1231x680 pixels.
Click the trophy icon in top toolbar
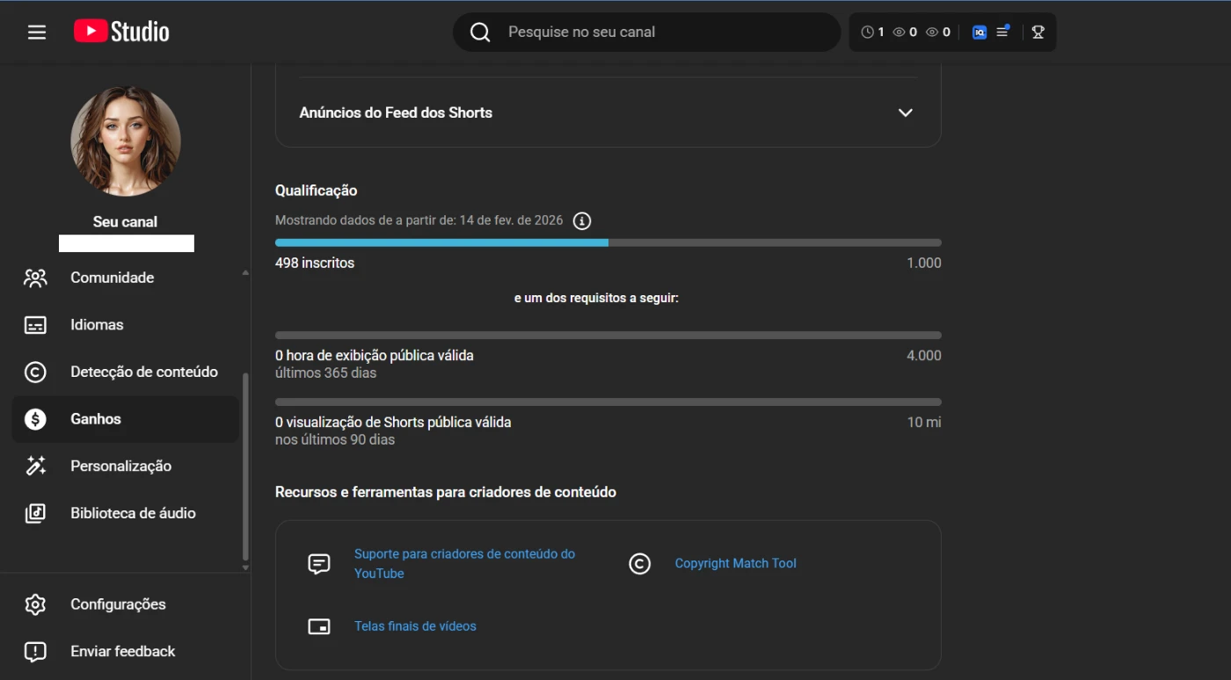coord(1038,33)
